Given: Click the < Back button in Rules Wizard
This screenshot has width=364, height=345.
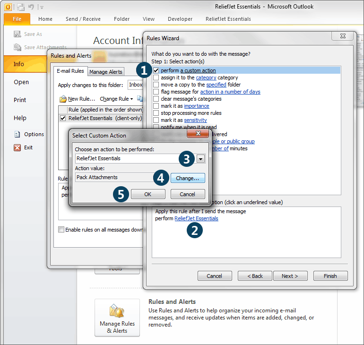Looking at the screenshot, I should click(255, 276).
